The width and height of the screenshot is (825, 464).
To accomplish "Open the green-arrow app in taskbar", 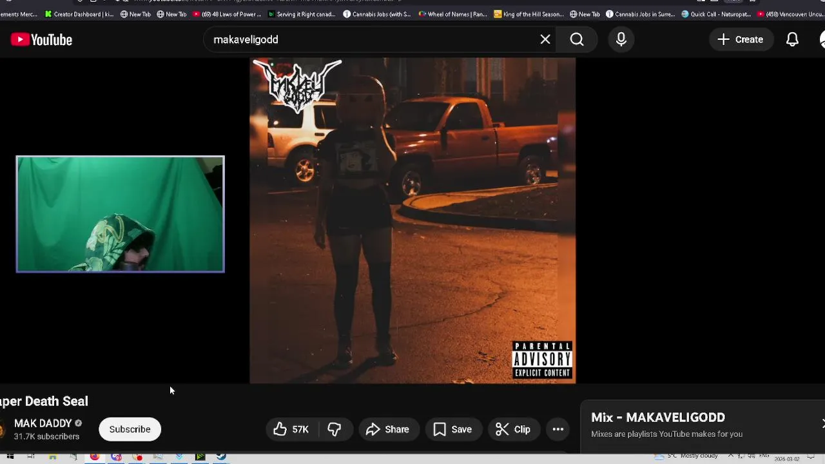I will pos(200,457).
